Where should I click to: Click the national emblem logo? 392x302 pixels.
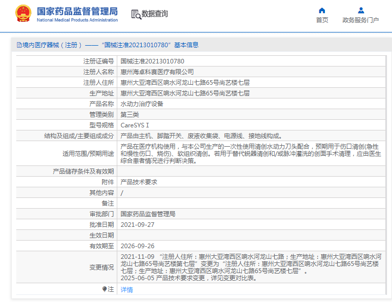(23, 14)
